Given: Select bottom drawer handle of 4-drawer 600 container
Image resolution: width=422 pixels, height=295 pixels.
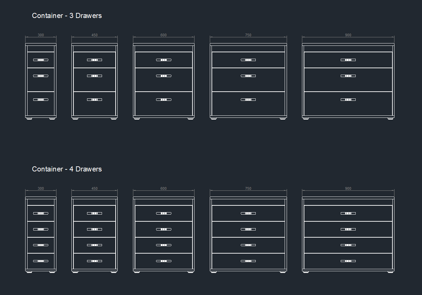Looking at the screenshot, I should click(164, 261).
